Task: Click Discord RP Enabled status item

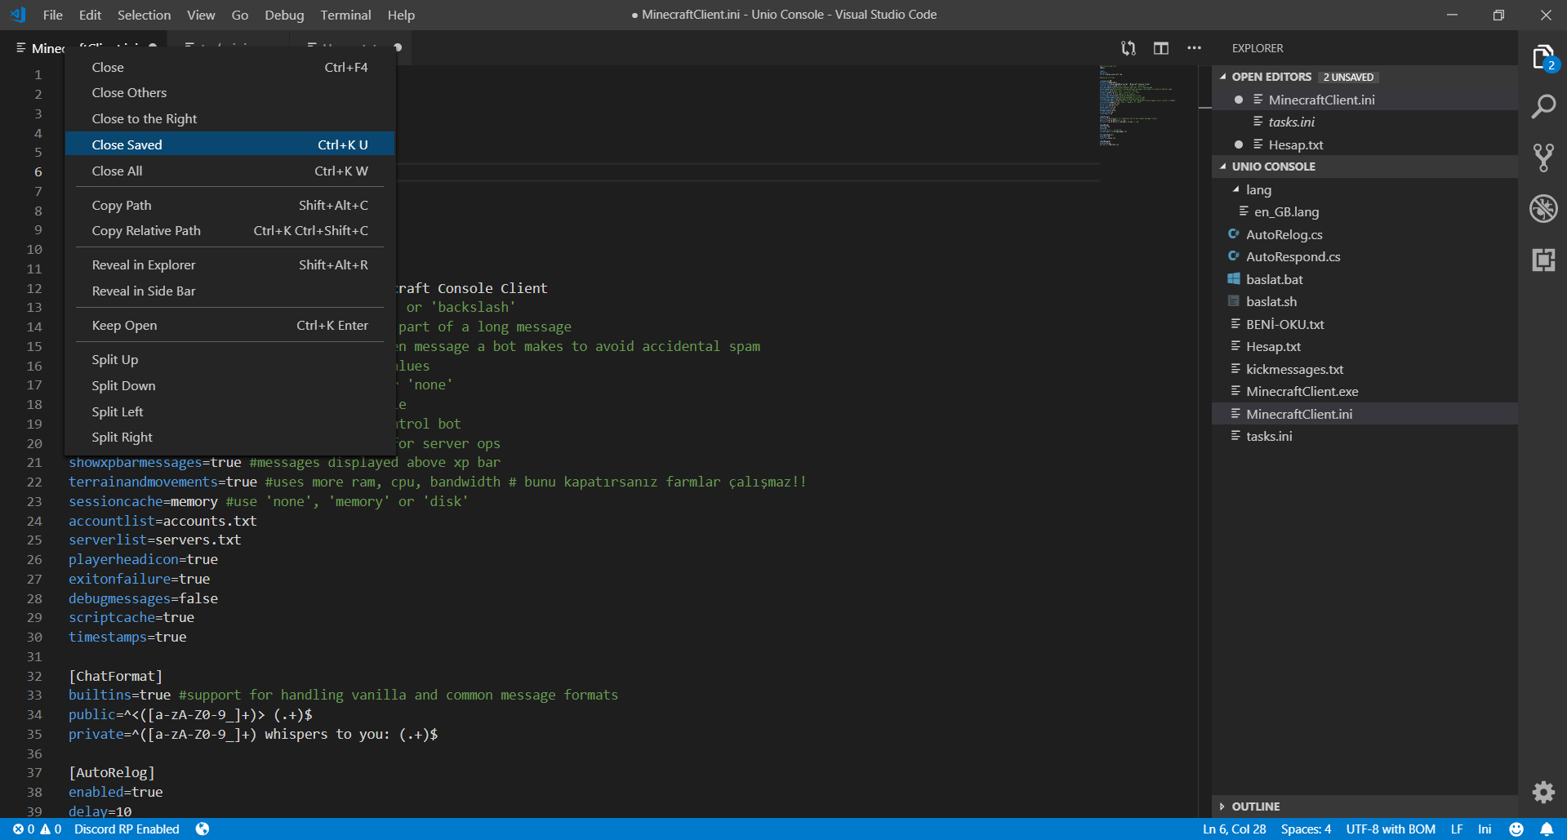Action: 127,829
